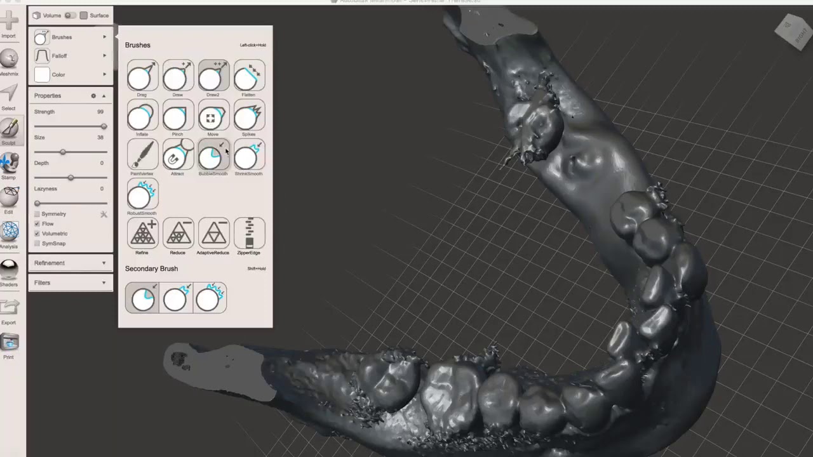Image resolution: width=813 pixels, height=457 pixels.
Task: Click the Secondary Brush heading
Action: click(x=151, y=268)
